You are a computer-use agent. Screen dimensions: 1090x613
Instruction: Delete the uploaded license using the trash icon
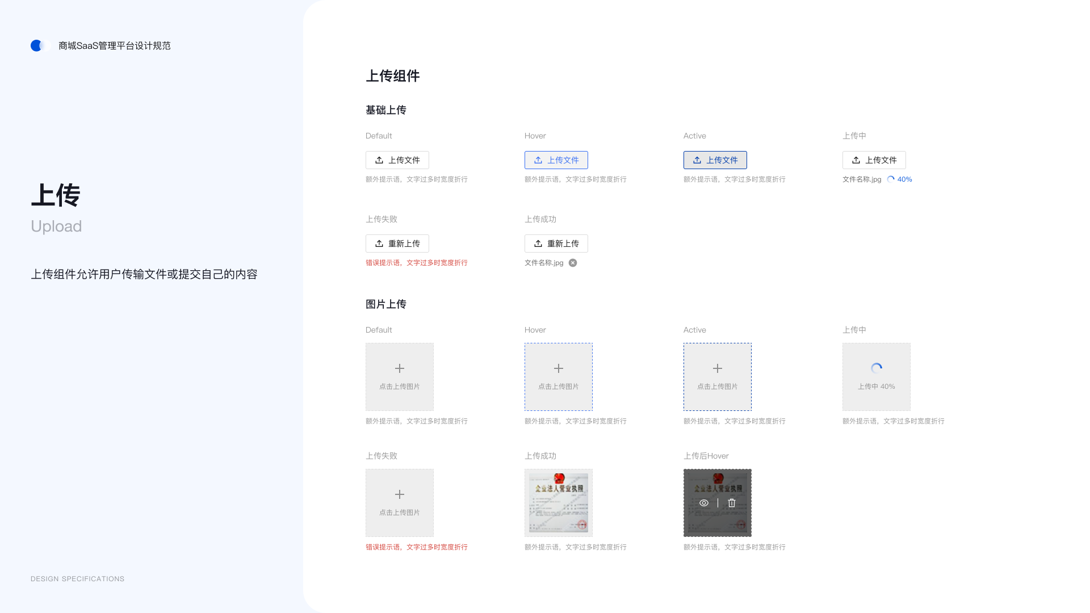pyautogui.click(x=731, y=503)
